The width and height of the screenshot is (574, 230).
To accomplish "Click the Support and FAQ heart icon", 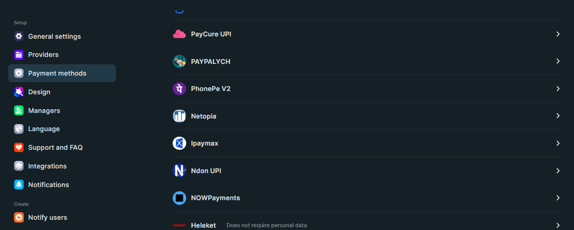I will [19, 147].
